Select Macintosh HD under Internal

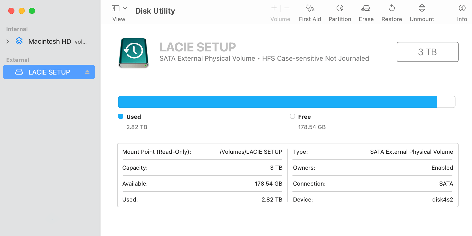click(49, 41)
